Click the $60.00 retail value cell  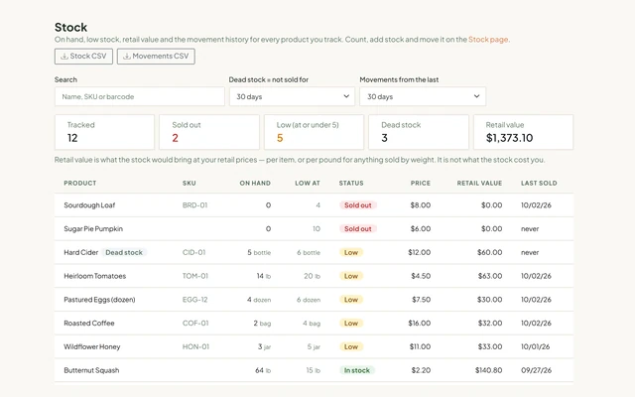pyautogui.click(x=489, y=252)
